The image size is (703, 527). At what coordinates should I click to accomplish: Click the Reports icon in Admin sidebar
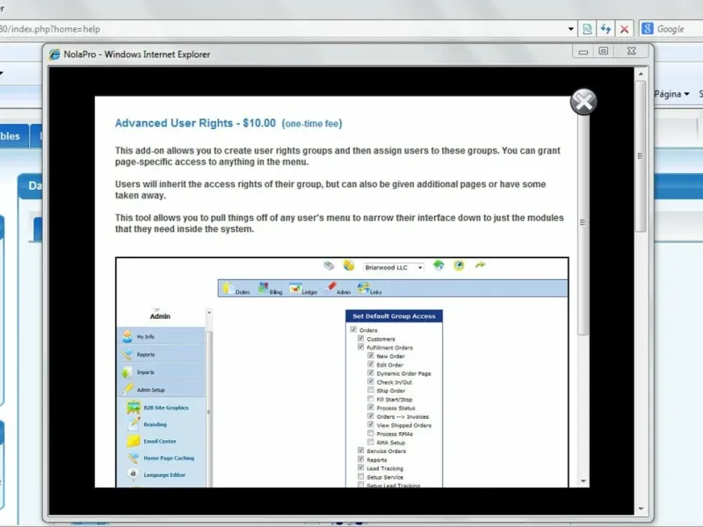point(127,354)
